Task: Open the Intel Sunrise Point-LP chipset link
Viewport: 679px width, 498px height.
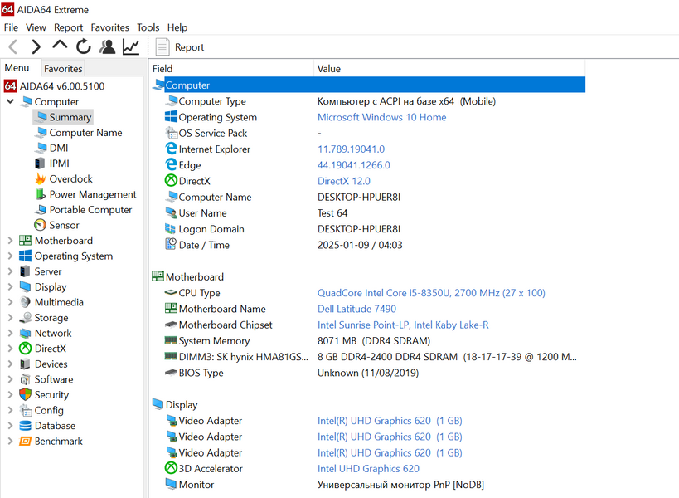Action: (x=403, y=325)
